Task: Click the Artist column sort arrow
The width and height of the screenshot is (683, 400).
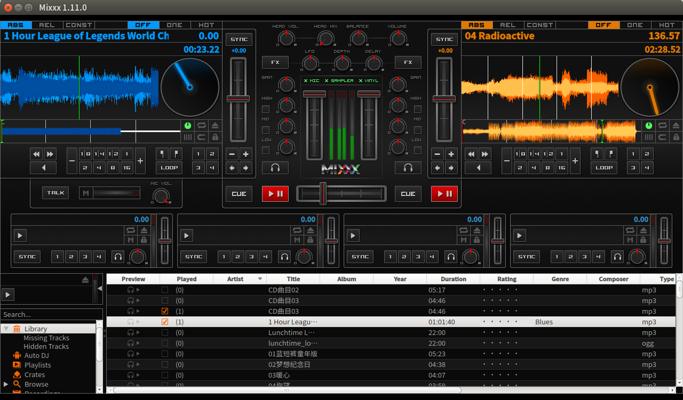Action: tap(260, 279)
